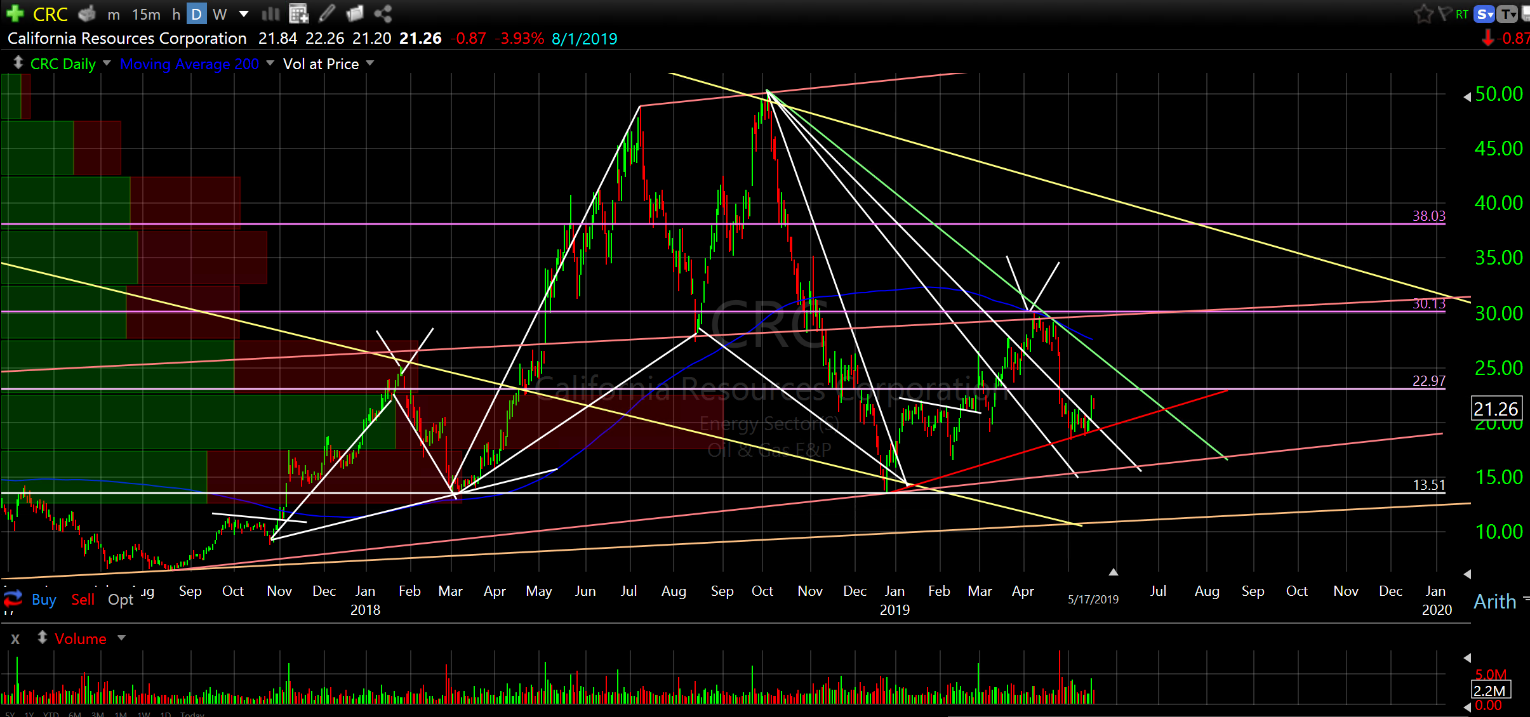Viewport: 1530px width, 717px height.
Task: Open the Opt options tab
Action: [120, 600]
